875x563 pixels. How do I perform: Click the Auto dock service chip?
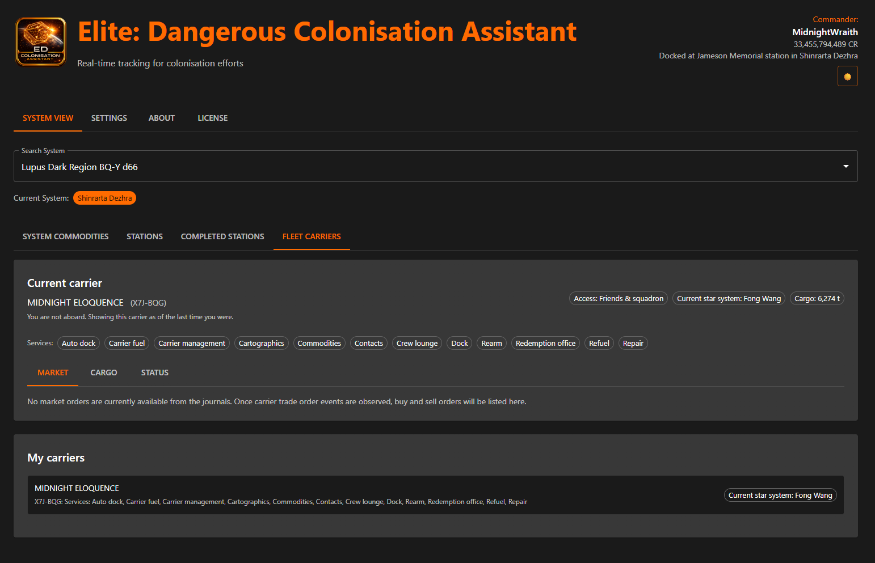click(x=79, y=343)
